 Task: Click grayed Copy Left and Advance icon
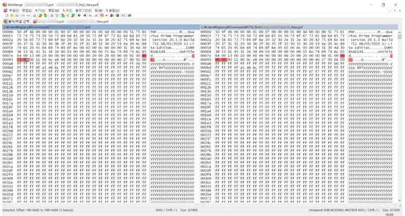tap(95, 16)
